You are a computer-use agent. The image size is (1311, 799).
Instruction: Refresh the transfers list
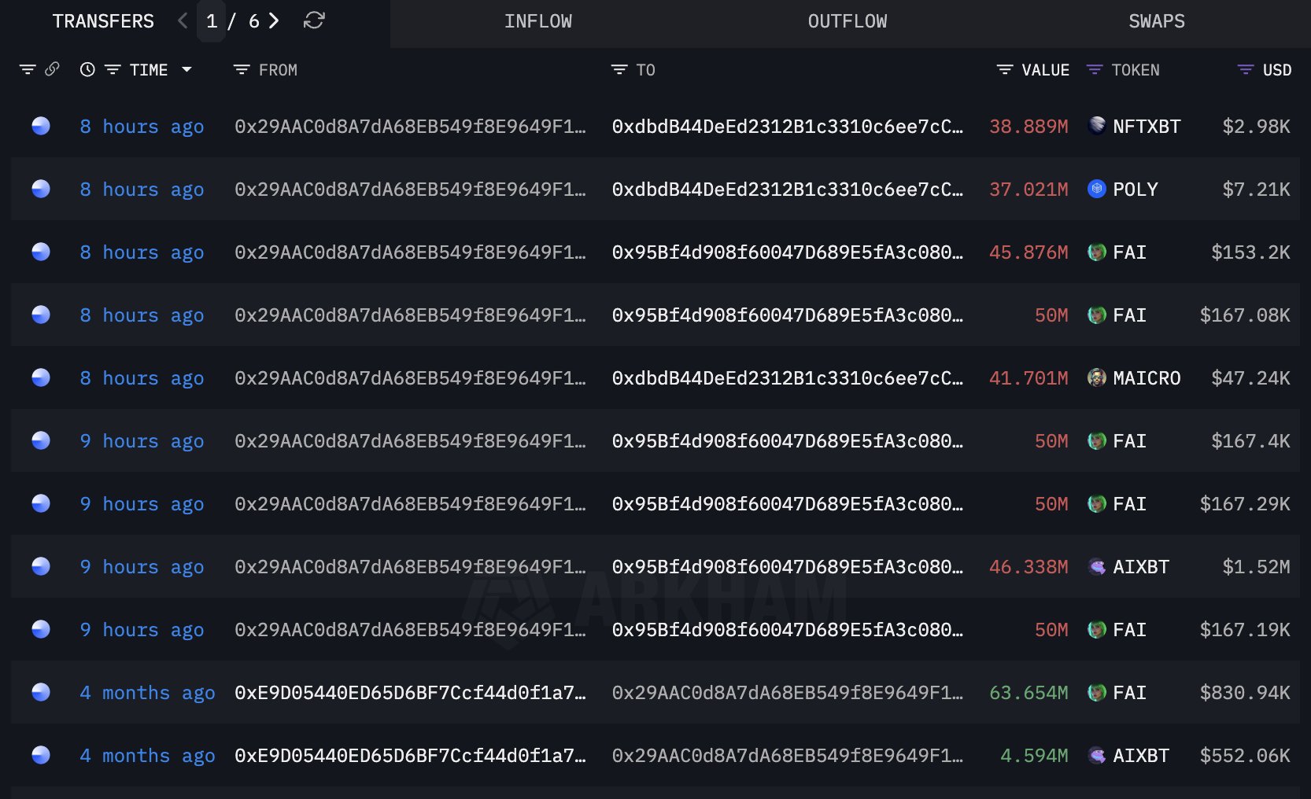(314, 21)
